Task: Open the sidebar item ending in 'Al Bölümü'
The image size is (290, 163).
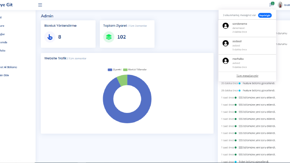Action: [8, 67]
